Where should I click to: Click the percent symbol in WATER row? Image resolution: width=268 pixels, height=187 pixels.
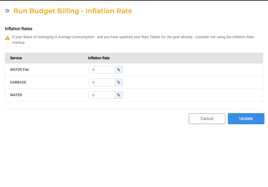tap(118, 95)
